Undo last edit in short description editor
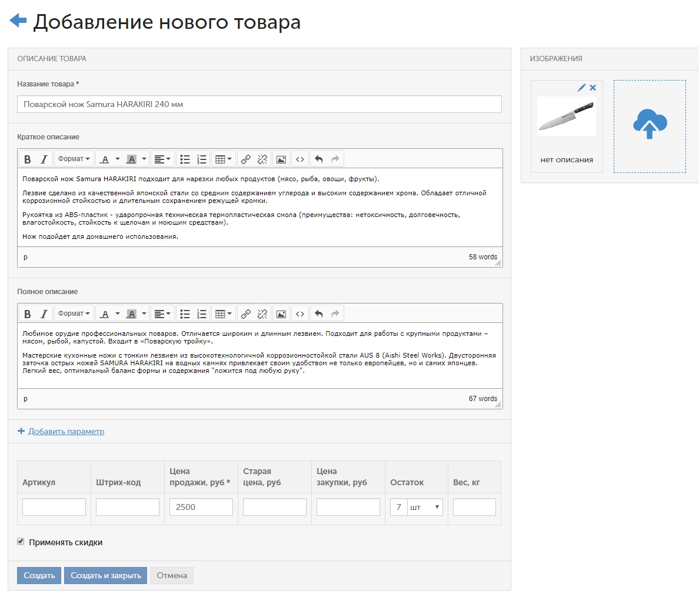 coord(319,159)
